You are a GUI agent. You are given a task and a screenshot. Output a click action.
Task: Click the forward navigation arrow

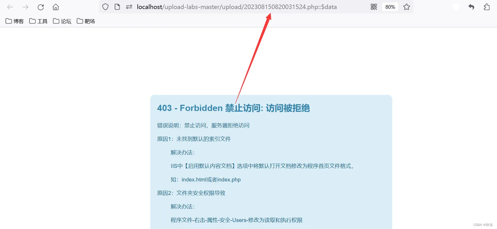point(26,7)
